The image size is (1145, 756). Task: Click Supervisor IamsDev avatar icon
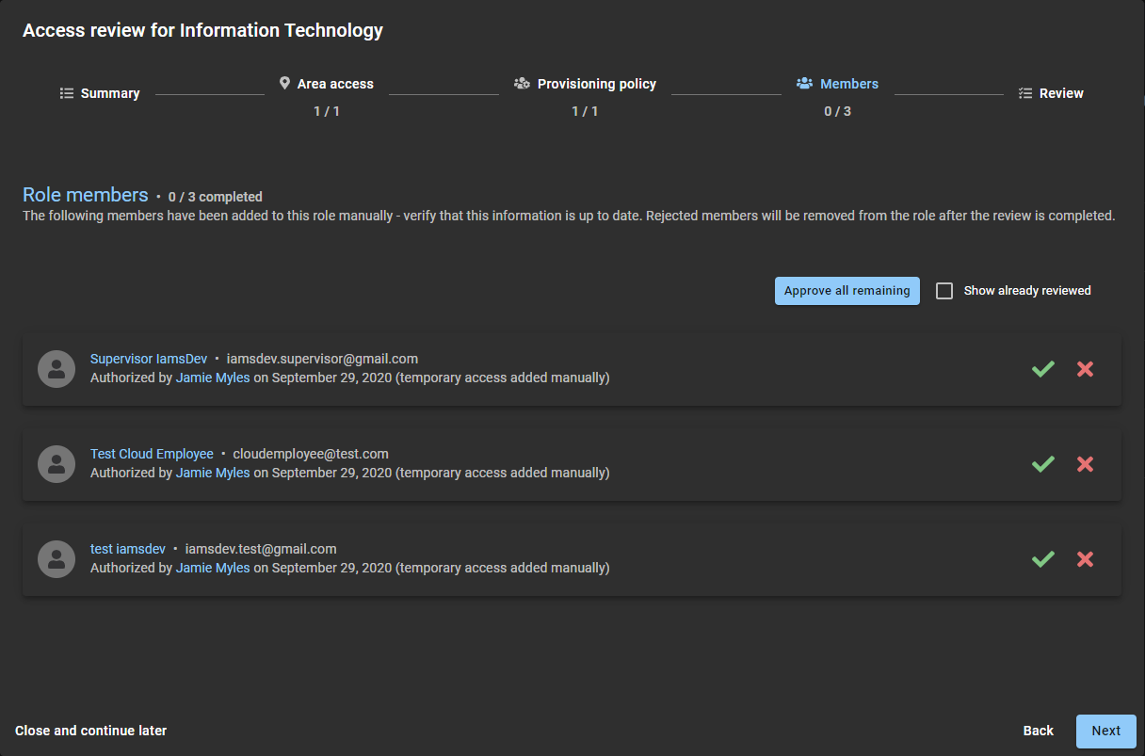pyautogui.click(x=56, y=368)
